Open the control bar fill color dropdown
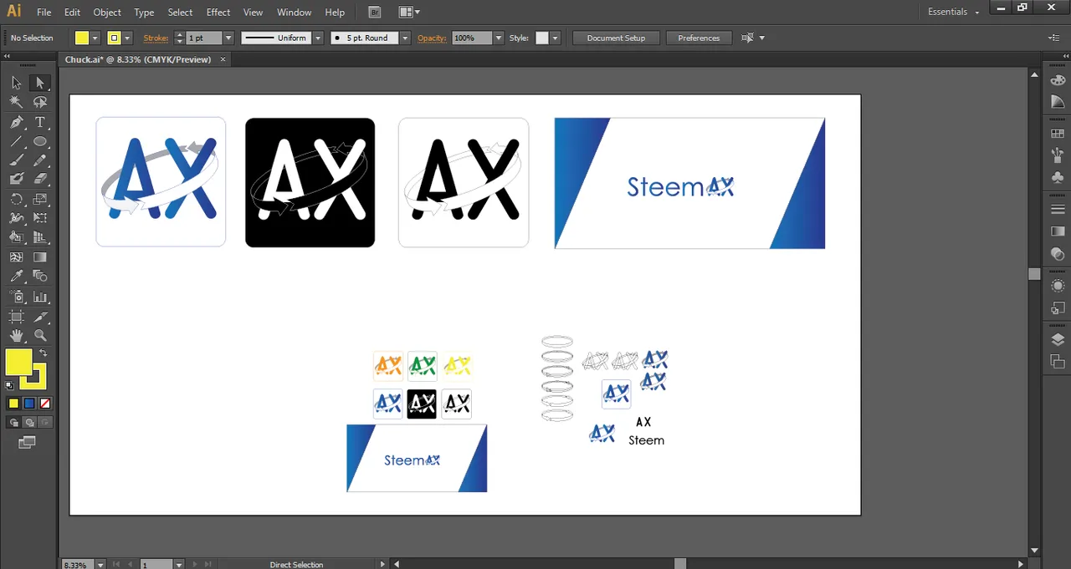1071x569 pixels. click(95, 38)
